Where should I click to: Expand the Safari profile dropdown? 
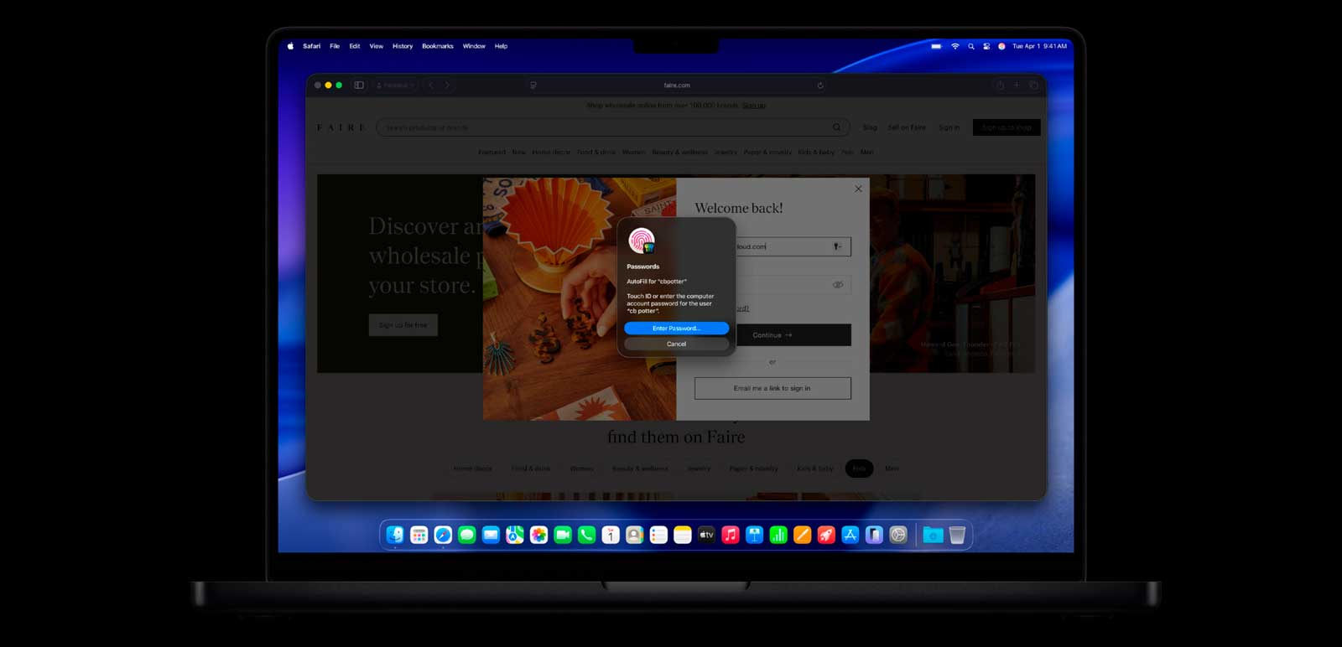tap(395, 85)
